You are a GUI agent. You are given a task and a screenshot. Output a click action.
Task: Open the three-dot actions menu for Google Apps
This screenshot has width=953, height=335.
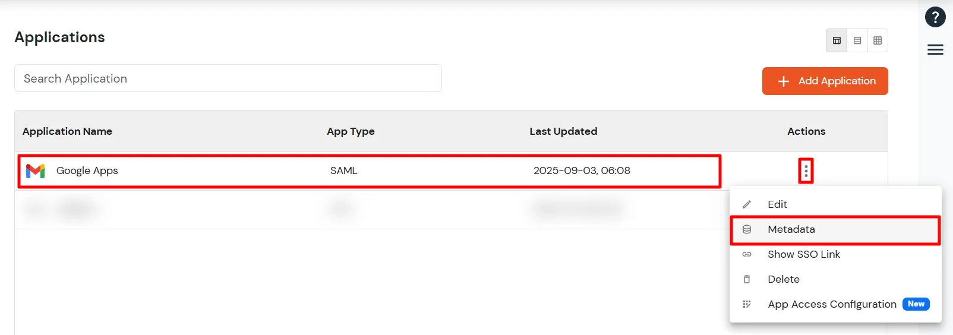[x=806, y=171]
